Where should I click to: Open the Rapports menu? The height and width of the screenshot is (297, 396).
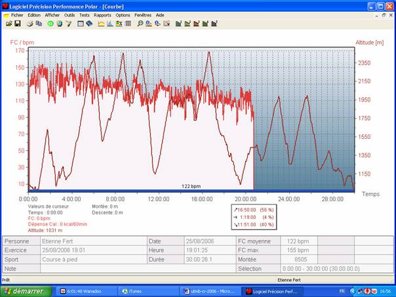click(102, 14)
